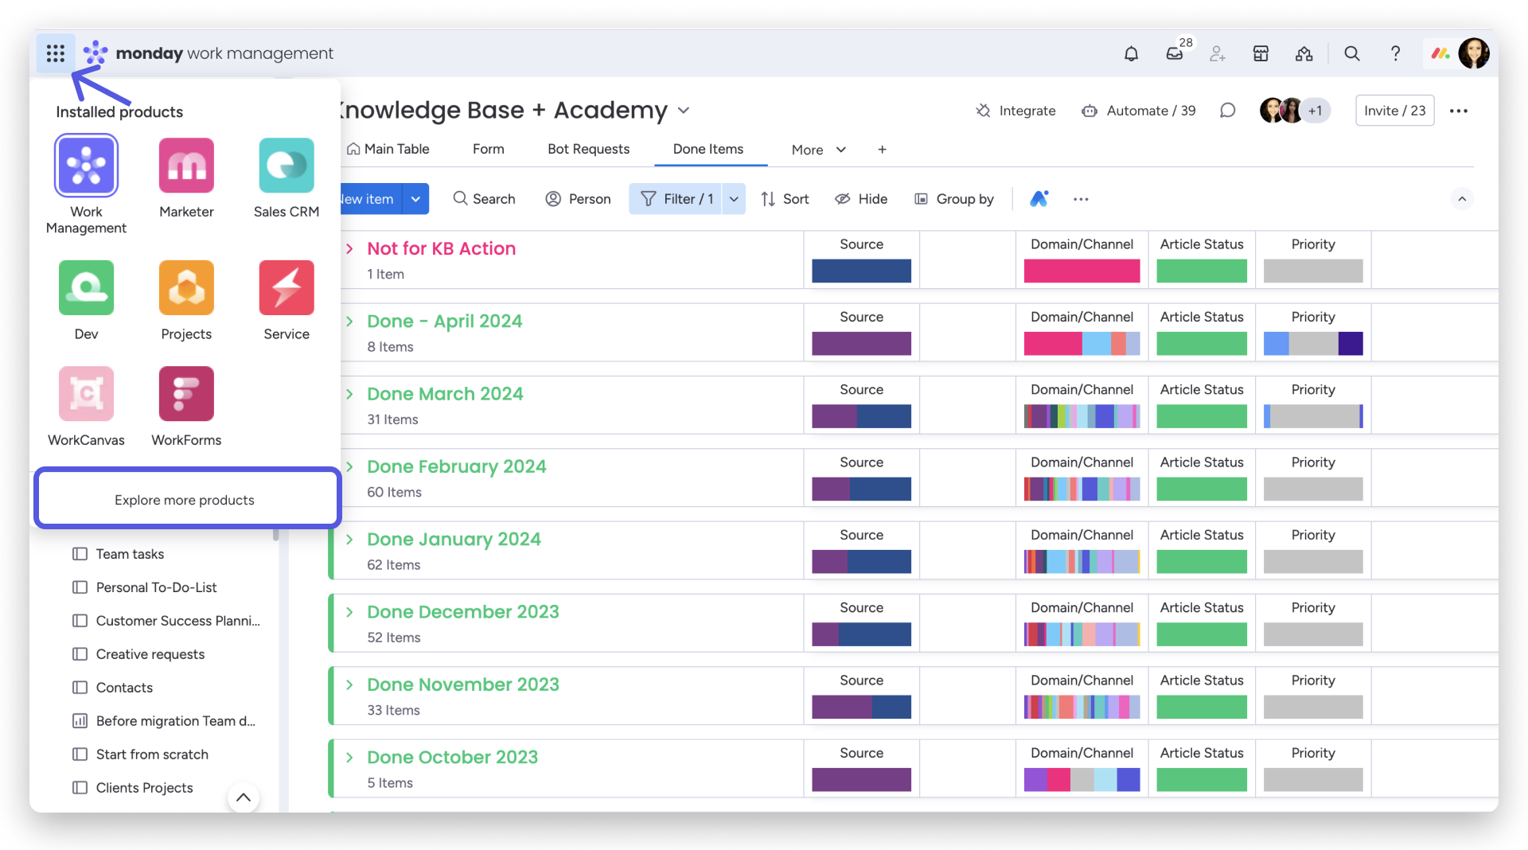Open the Filter dropdown arrow
Viewport: 1528px width, 850px height.
[x=734, y=199]
